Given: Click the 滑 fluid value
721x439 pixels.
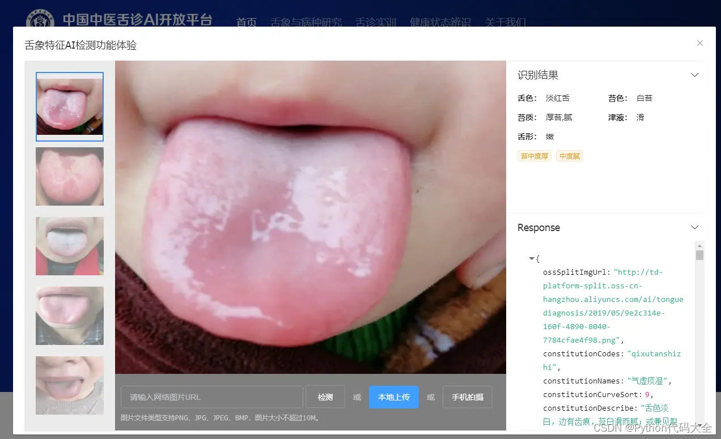Looking at the screenshot, I should coord(641,117).
